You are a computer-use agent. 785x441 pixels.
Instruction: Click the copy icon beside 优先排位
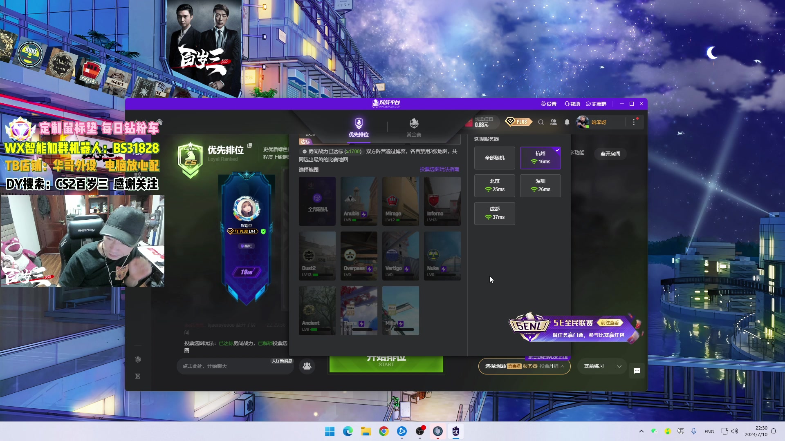(x=250, y=145)
